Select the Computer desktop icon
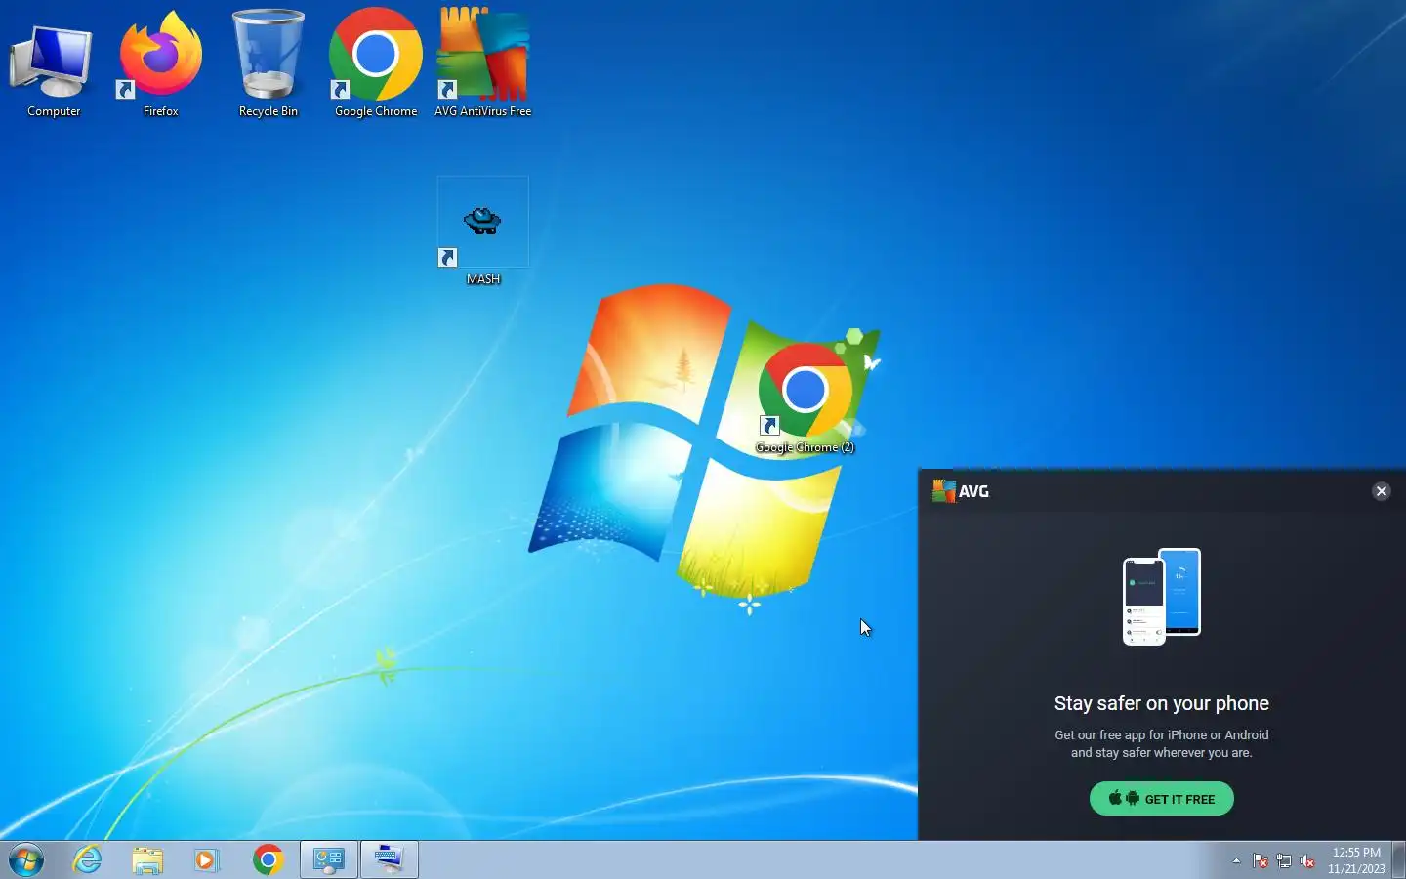 (54, 63)
